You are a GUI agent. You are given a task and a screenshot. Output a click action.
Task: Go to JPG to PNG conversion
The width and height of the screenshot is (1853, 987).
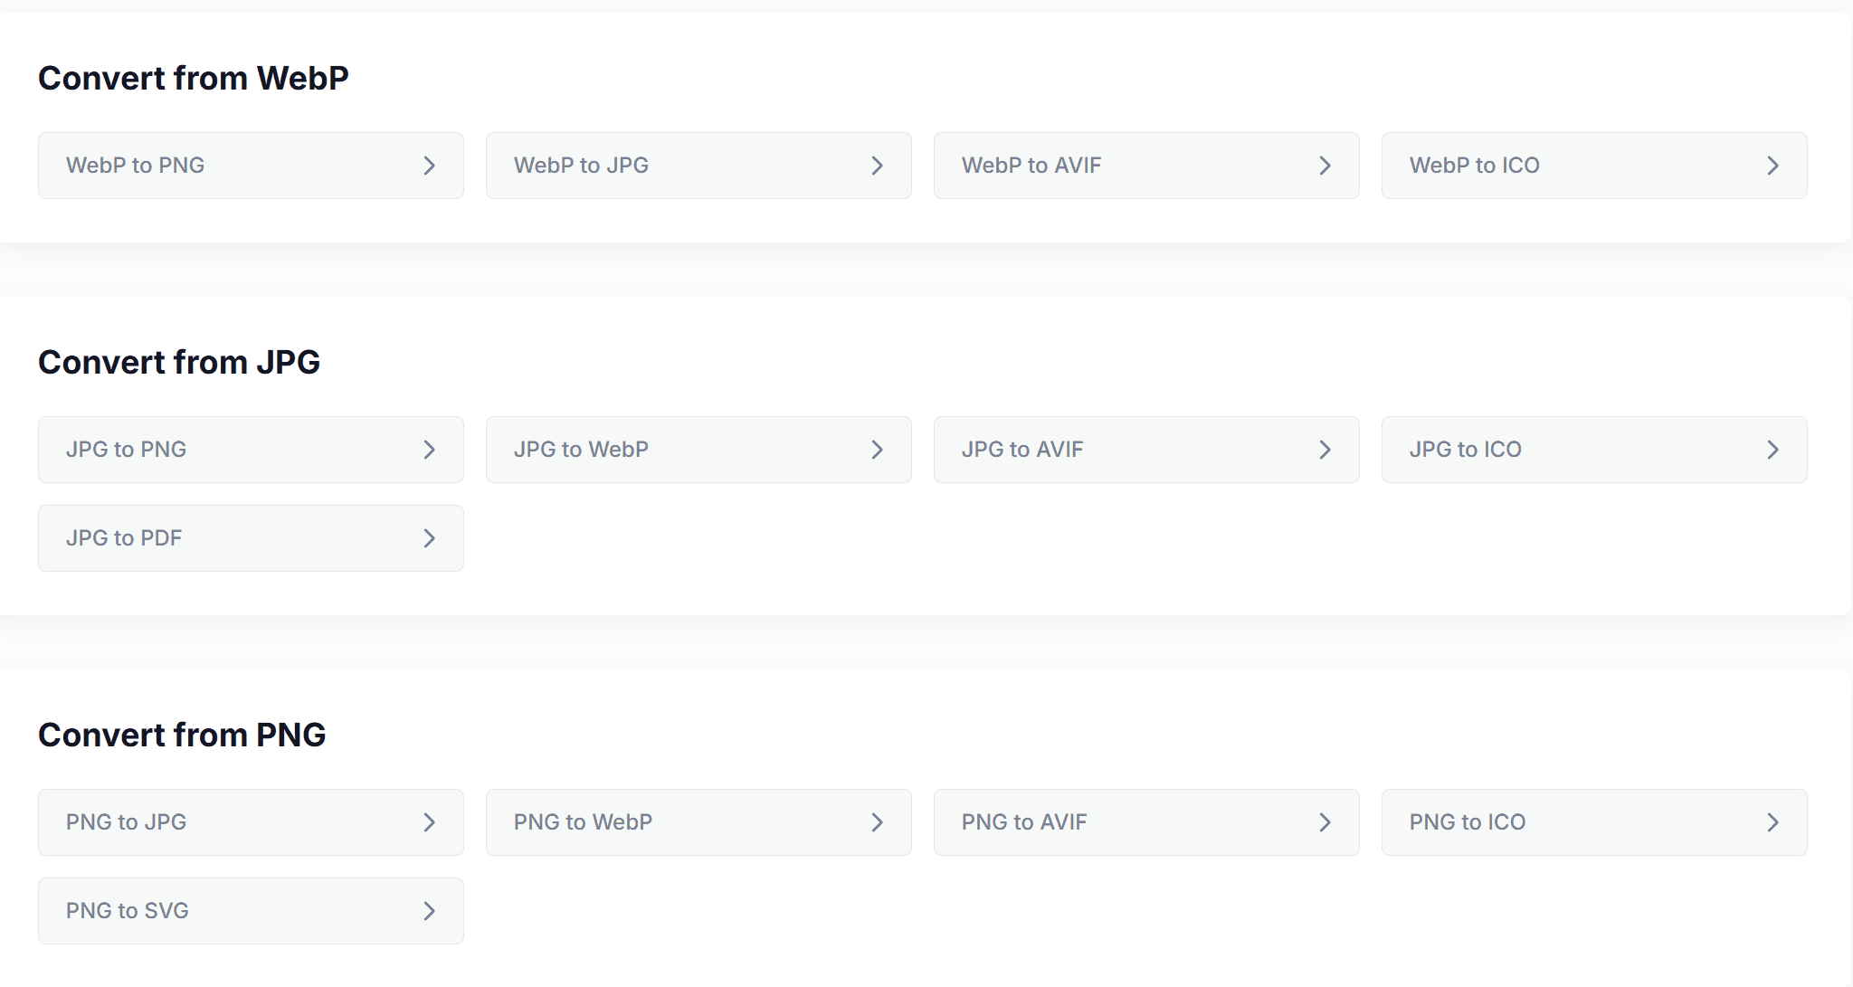pos(250,450)
